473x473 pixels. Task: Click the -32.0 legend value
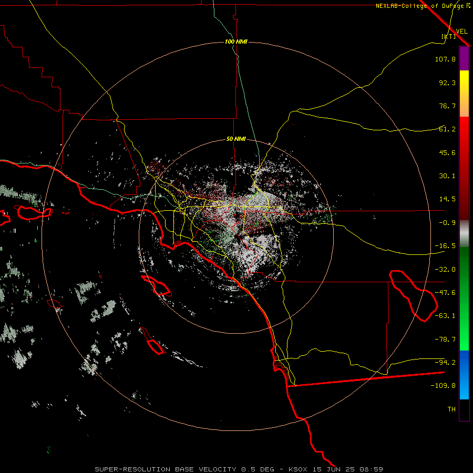[445, 270]
